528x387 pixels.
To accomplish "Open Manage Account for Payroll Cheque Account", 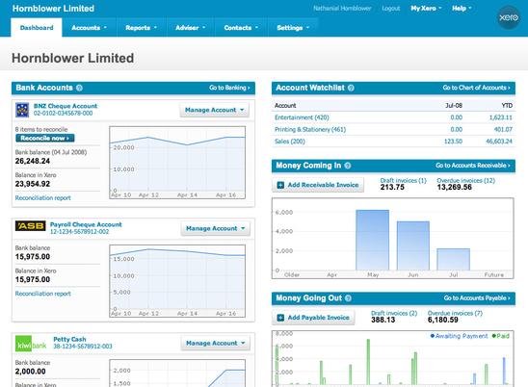I will [x=216, y=228].
